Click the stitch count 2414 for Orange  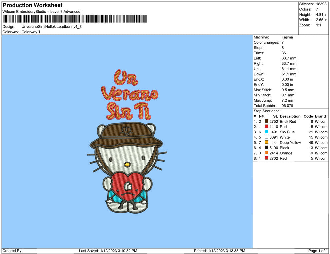point(274,153)
